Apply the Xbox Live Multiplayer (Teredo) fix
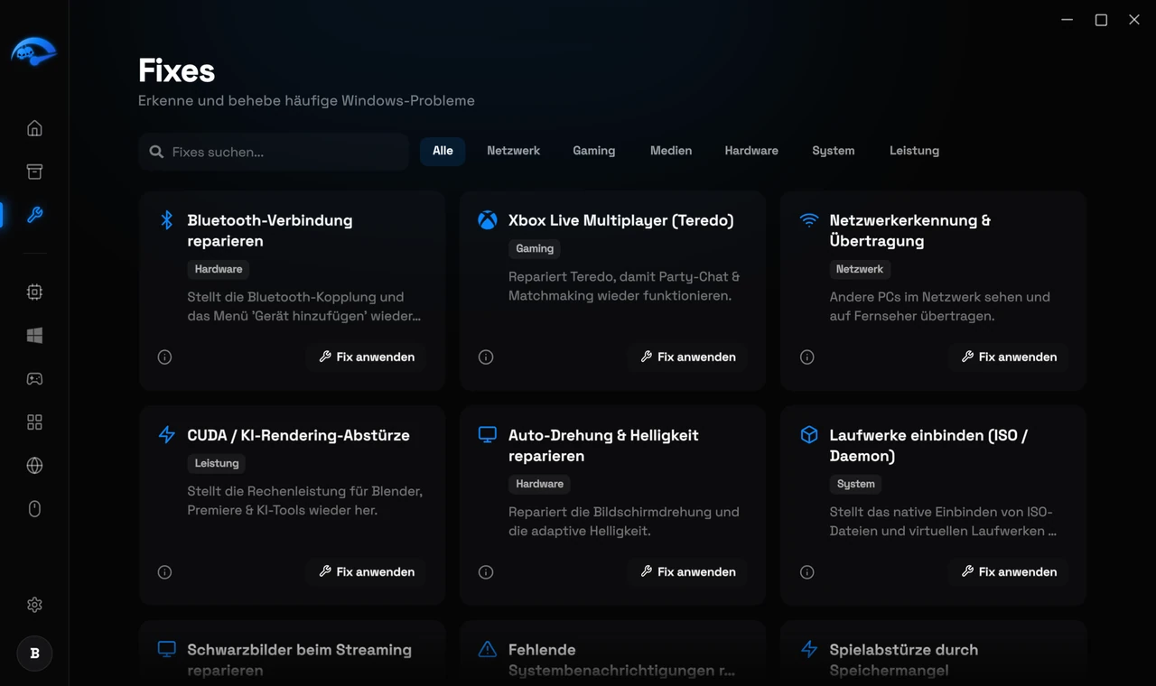The image size is (1156, 686). pyautogui.click(x=688, y=357)
